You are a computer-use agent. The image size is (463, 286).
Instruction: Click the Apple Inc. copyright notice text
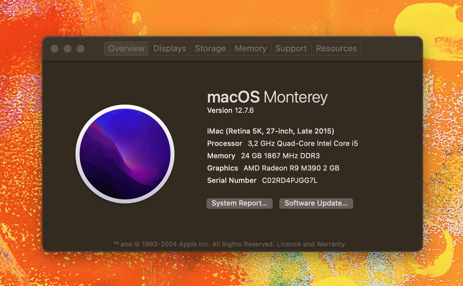pos(194,244)
